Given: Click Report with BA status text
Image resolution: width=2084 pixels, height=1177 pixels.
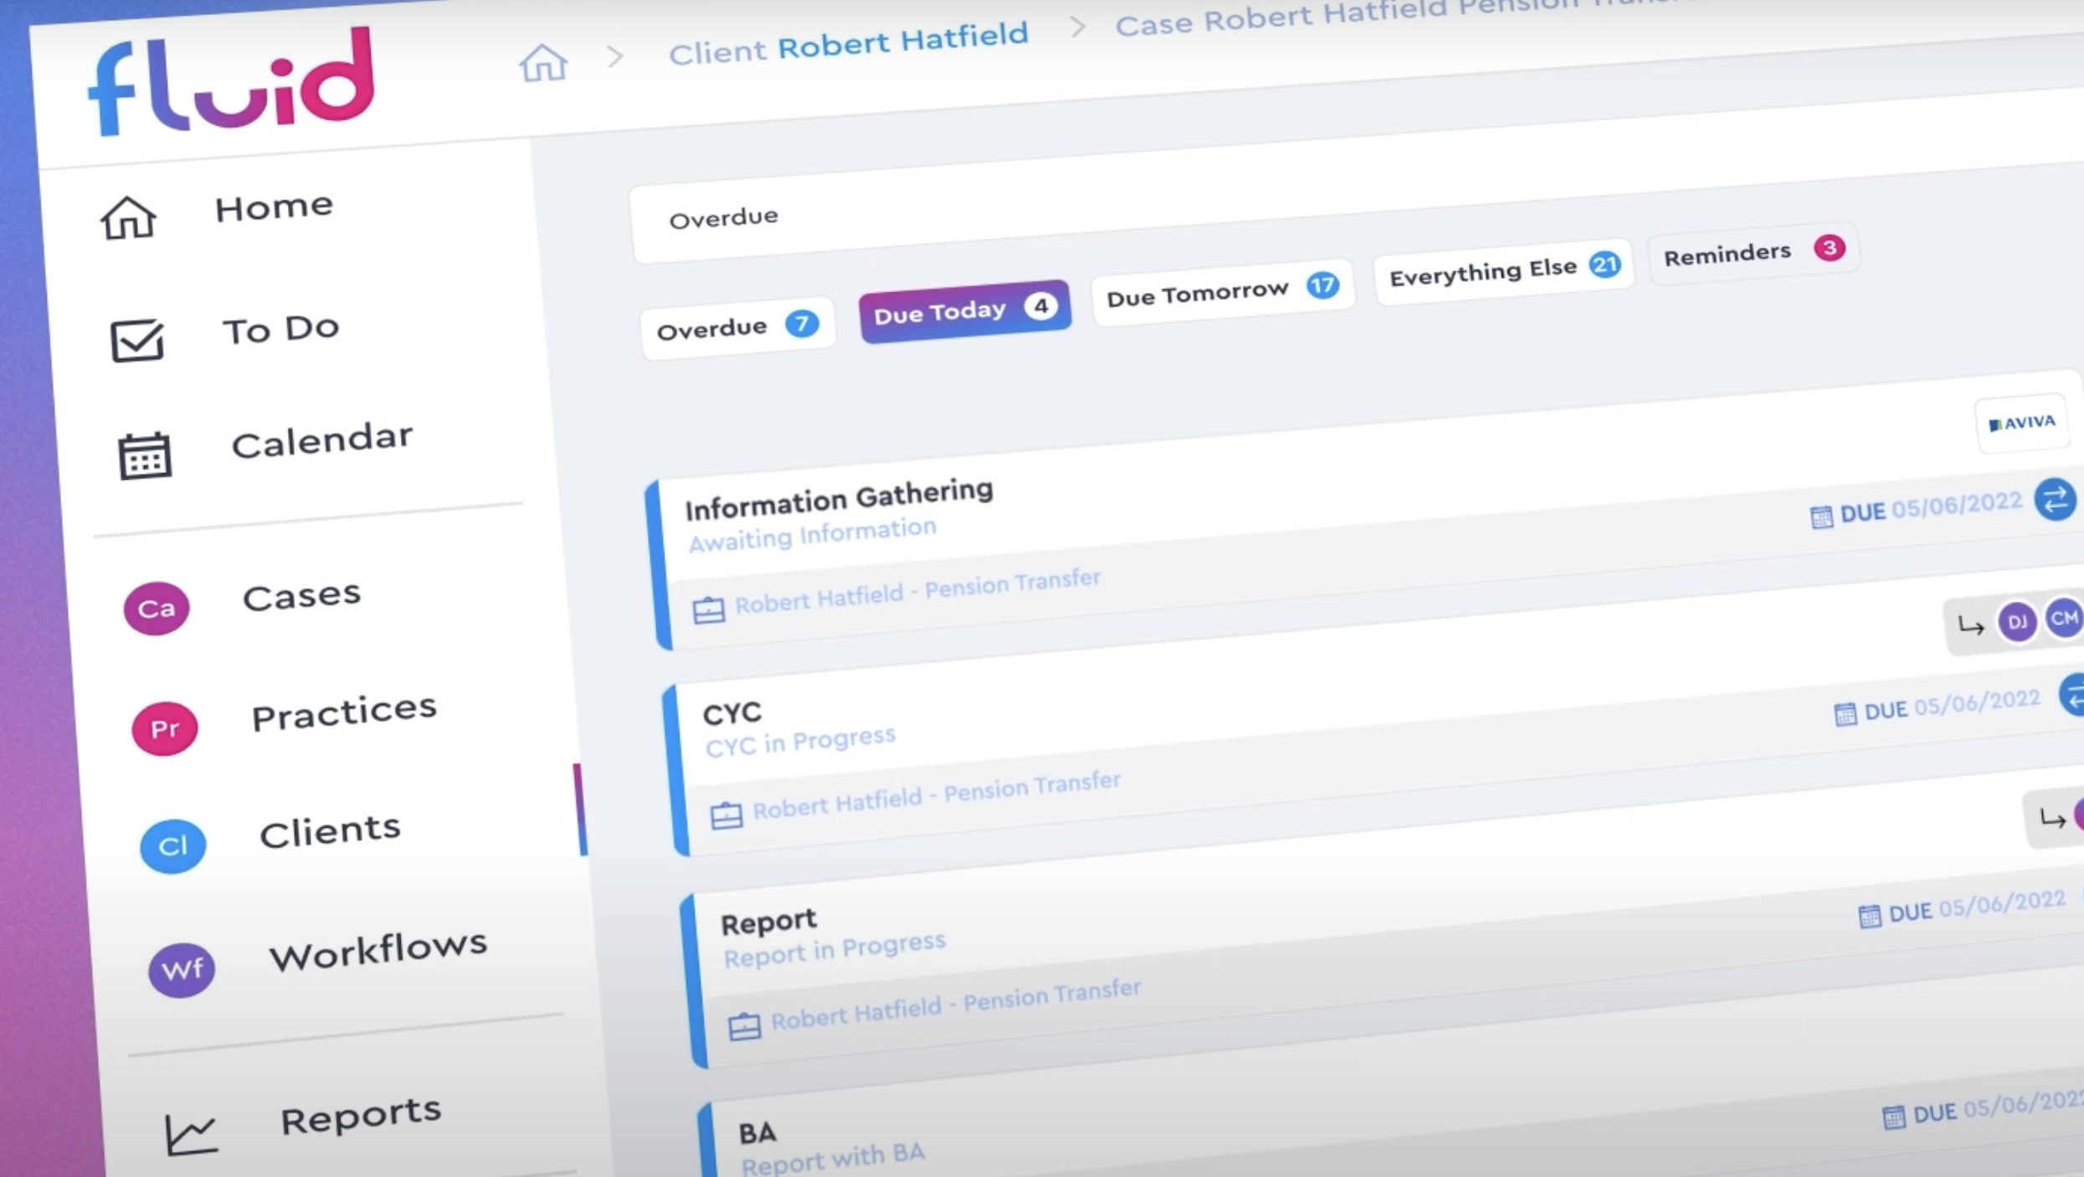Looking at the screenshot, I should pos(833,1159).
